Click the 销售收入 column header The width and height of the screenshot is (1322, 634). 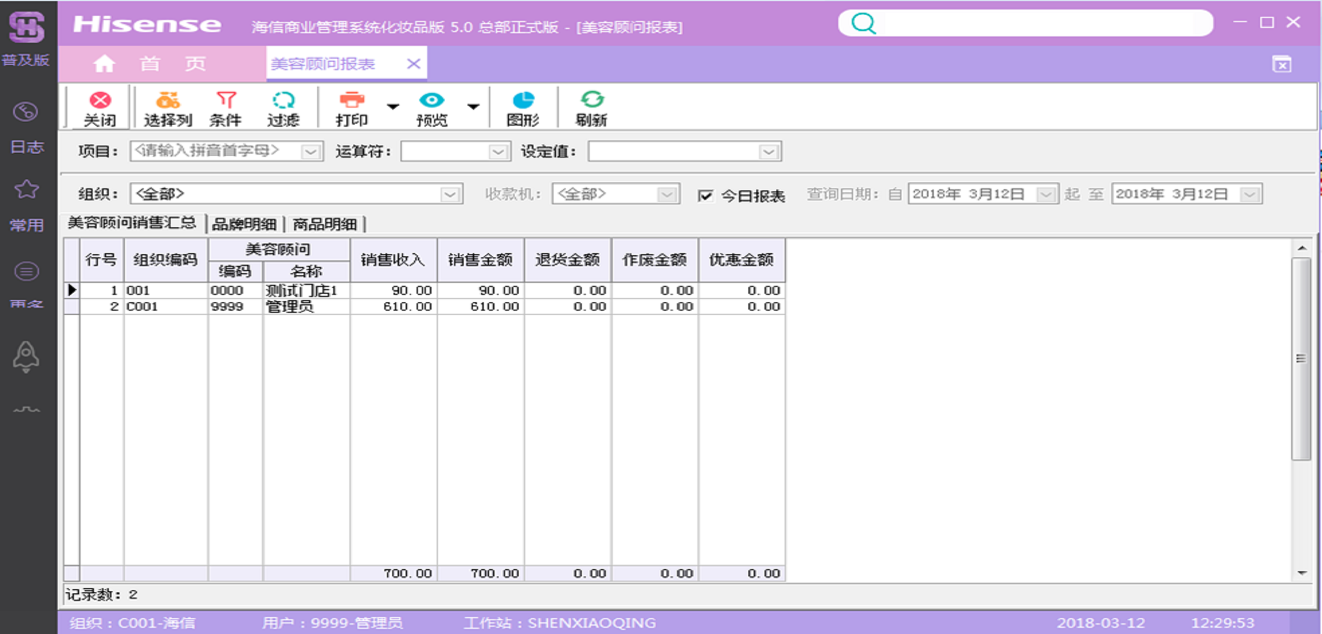point(393,260)
